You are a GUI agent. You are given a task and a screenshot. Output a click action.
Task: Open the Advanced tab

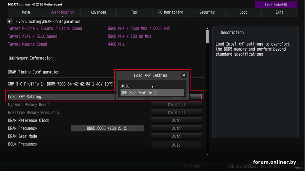click(98, 12)
